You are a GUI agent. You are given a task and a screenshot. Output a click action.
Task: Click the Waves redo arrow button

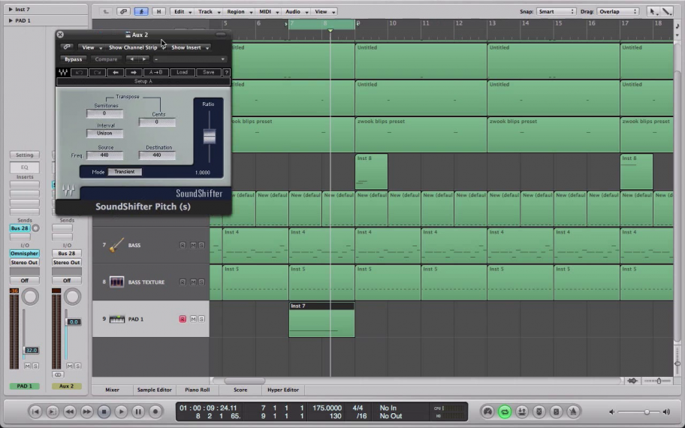(x=97, y=72)
